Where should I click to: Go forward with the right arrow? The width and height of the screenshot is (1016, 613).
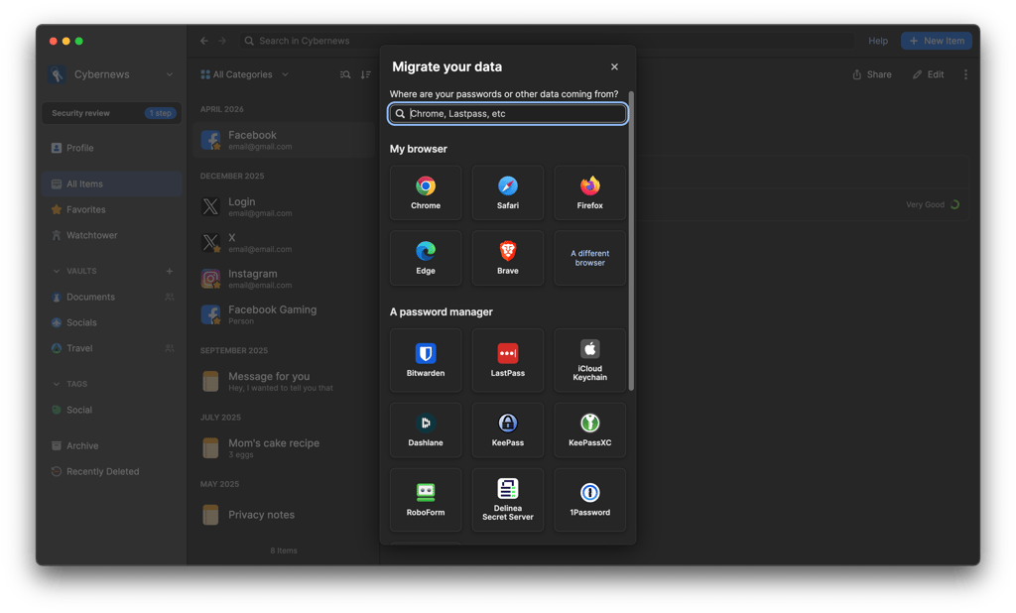[x=222, y=41]
